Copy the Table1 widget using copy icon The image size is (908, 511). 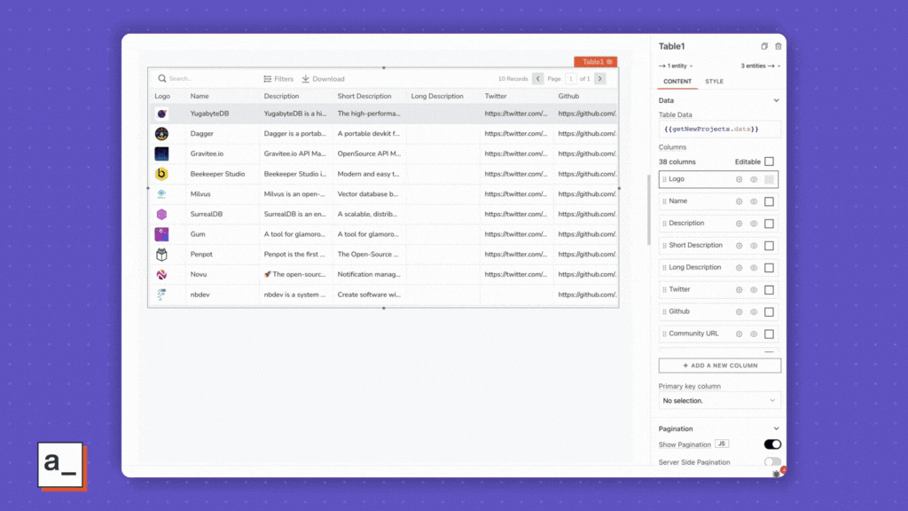764,46
